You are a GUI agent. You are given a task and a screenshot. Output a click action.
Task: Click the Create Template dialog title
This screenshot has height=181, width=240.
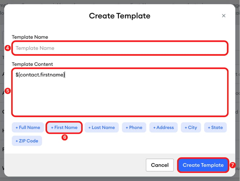click(120, 16)
